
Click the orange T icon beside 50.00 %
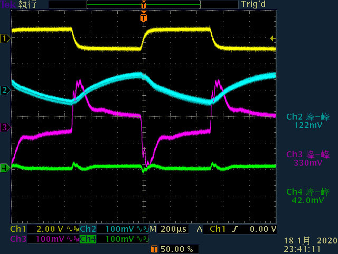coord(154,249)
